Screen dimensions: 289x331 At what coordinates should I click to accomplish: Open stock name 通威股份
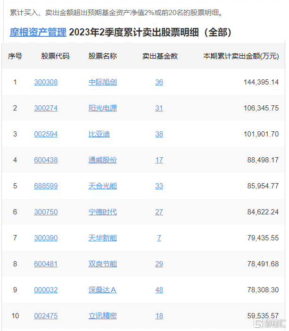coord(103,160)
